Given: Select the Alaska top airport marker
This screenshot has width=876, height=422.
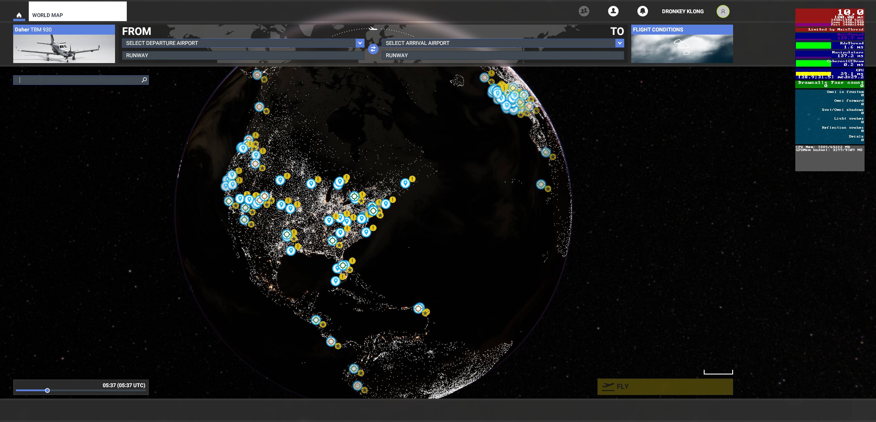Looking at the screenshot, I should [x=257, y=75].
